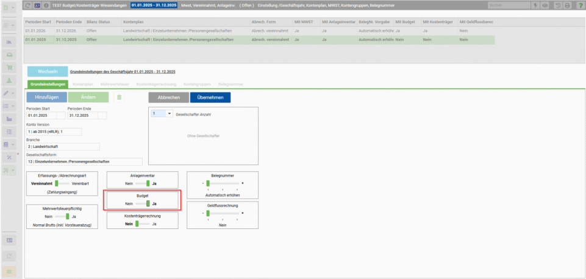Image resolution: width=586 pixels, height=279 pixels.
Task: Click the download arrow sidebar icon
Action: click(x=9, y=80)
